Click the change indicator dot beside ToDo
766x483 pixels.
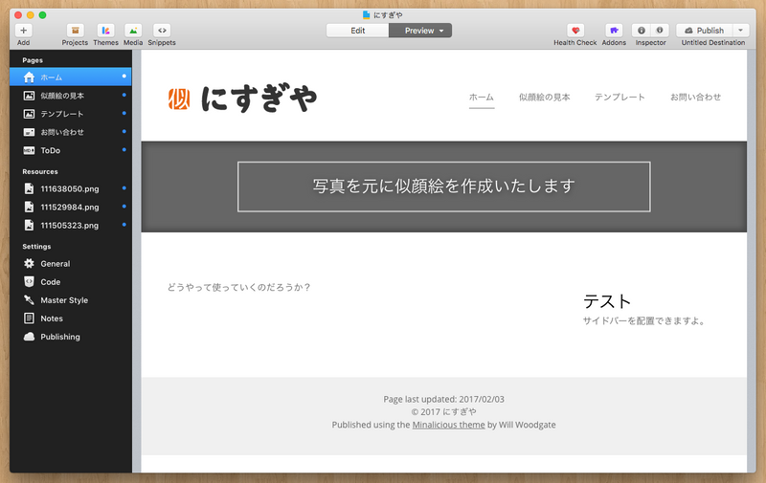coord(124,150)
